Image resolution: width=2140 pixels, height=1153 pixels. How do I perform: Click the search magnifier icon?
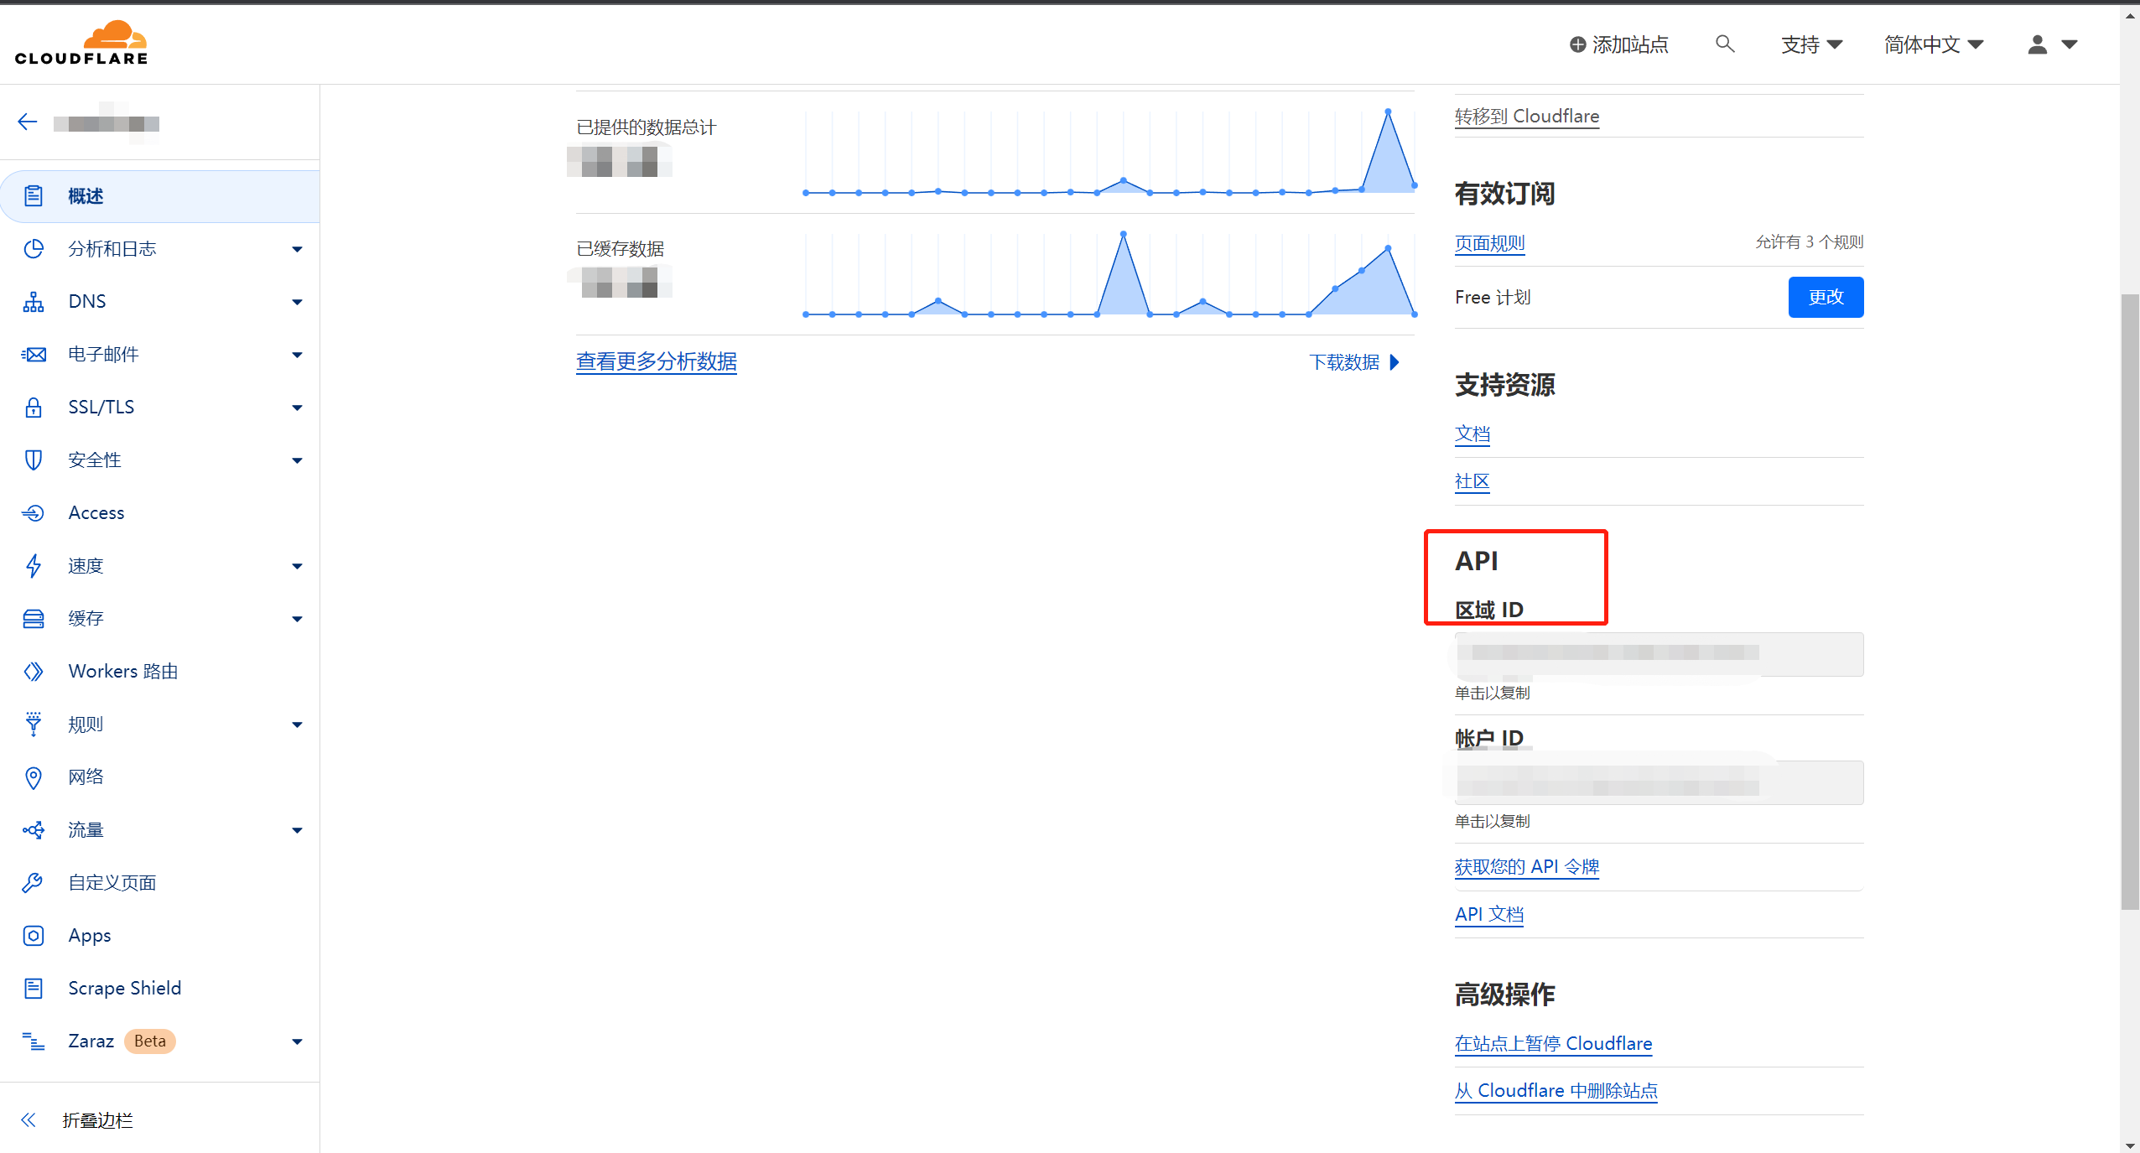coord(1724,44)
